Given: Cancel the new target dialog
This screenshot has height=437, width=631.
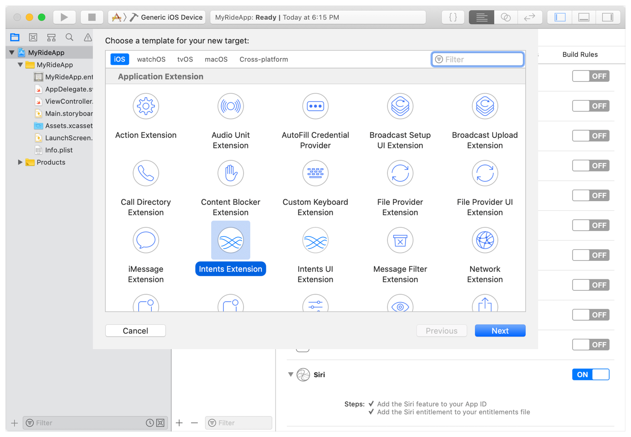Looking at the screenshot, I should point(135,330).
